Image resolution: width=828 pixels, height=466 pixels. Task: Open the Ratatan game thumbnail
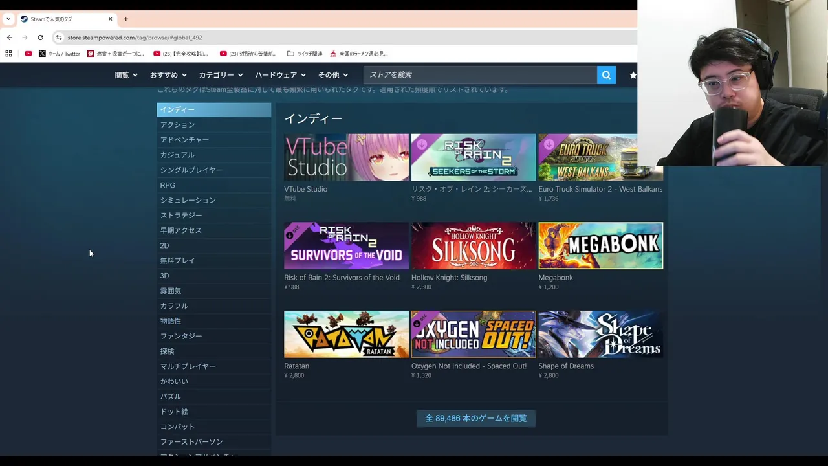[x=346, y=334]
